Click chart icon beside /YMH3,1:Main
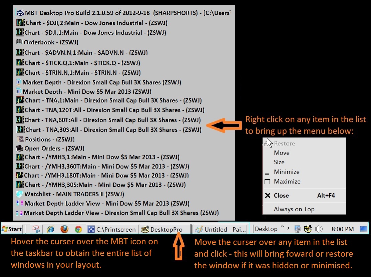Image resolution: width=371 pixels, height=277 pixels. (x=20, y=157)
